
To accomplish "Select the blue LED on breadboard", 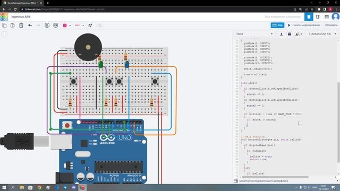I will point(127,64).
